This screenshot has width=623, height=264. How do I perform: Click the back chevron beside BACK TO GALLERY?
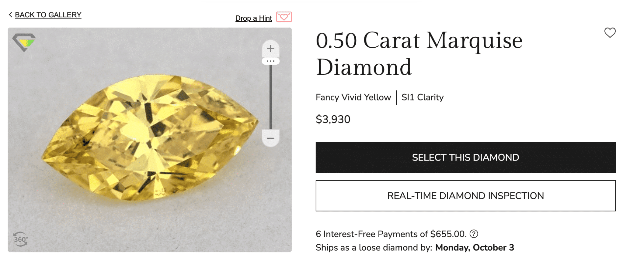[x=10, y=14]
